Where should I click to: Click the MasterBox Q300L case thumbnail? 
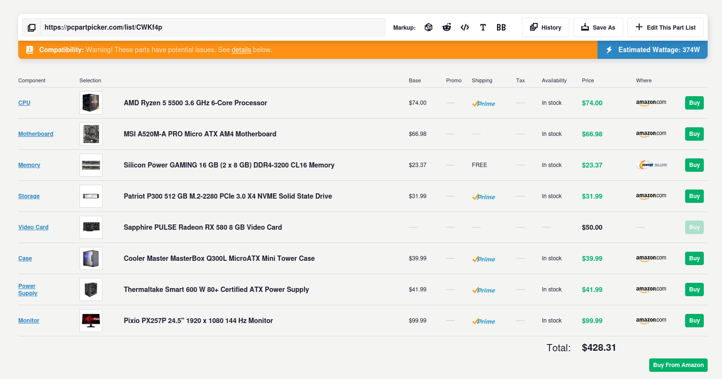point(91,258)
